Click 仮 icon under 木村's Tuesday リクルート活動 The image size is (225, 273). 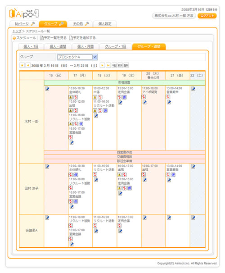point(105,110)
